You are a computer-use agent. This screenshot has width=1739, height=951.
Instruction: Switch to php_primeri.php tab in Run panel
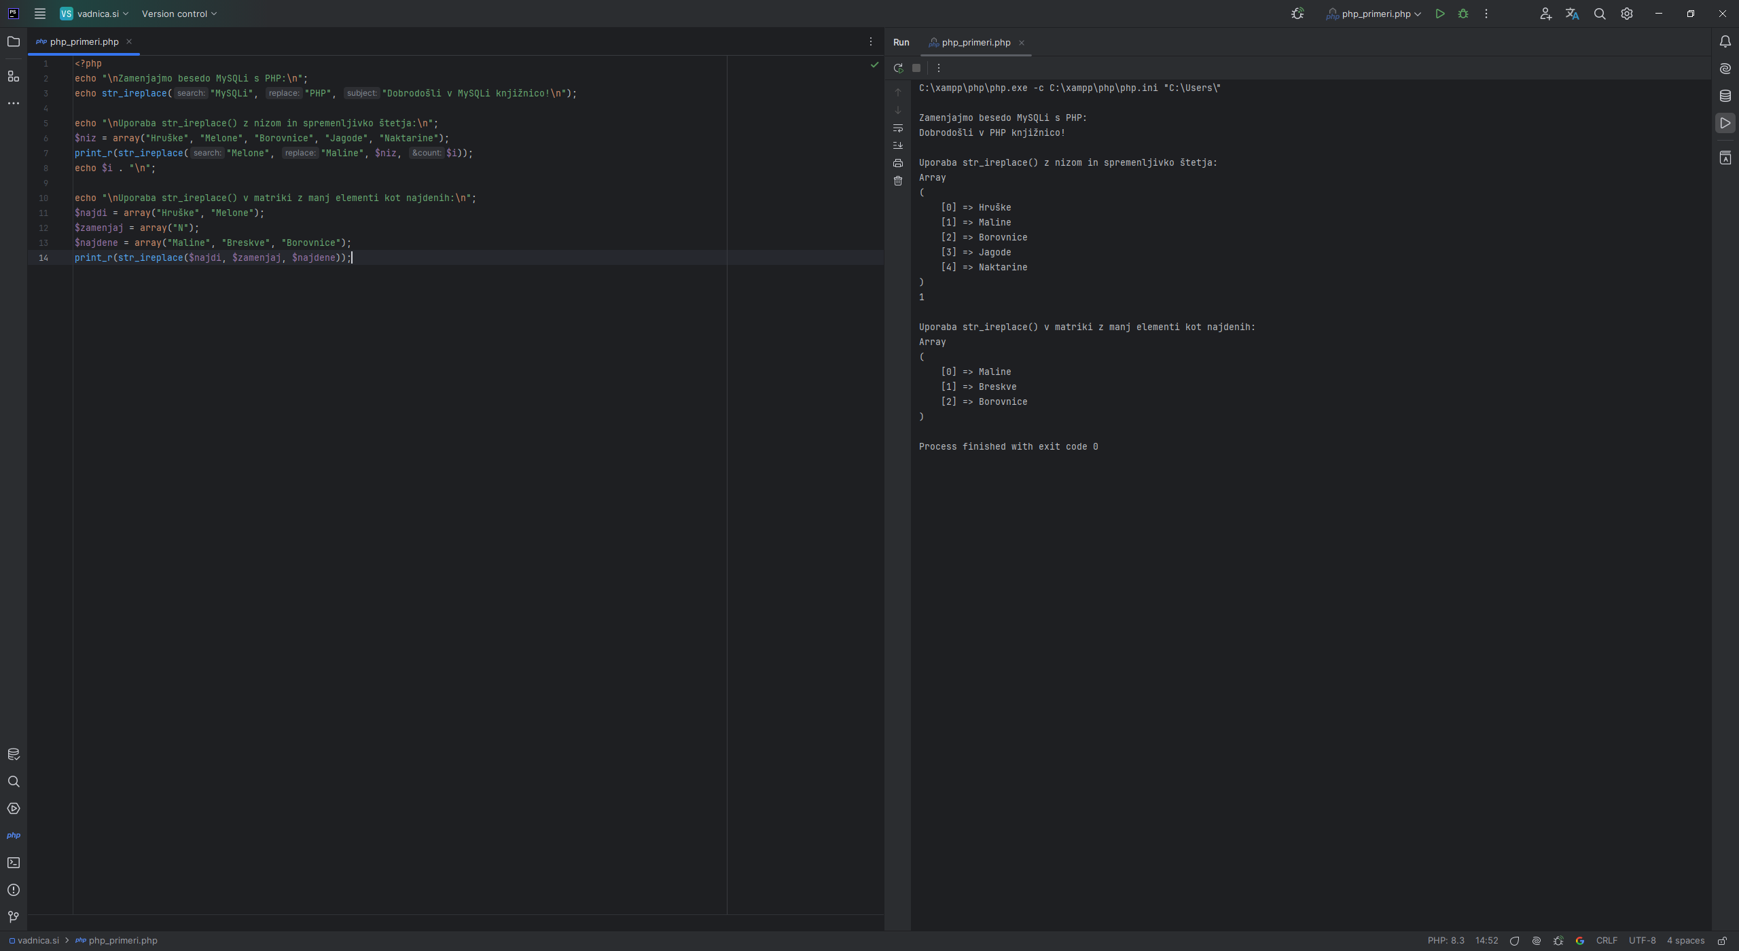point(975,42)
